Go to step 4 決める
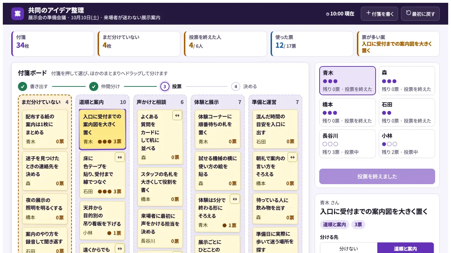 [x=244, y=86]
